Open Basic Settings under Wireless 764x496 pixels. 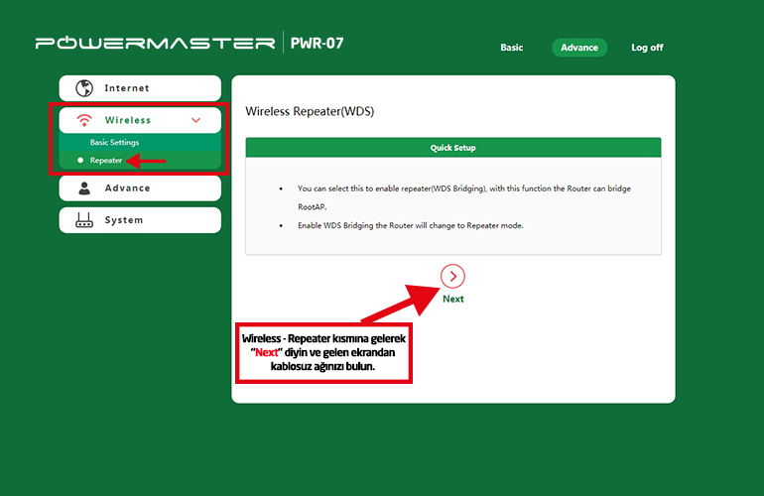[114, 143]
